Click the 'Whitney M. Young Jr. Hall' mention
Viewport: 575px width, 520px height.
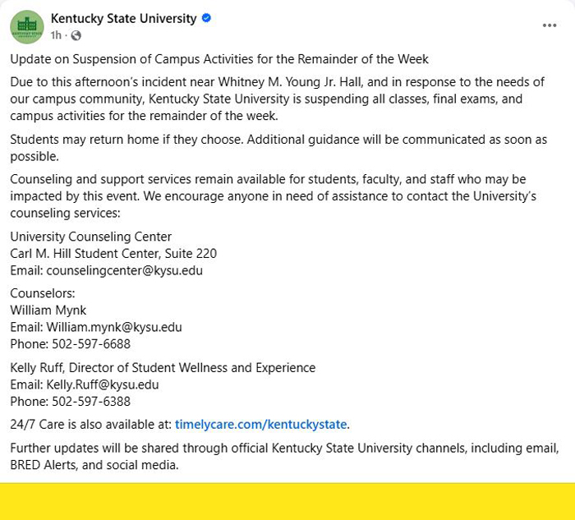[300, 82]
